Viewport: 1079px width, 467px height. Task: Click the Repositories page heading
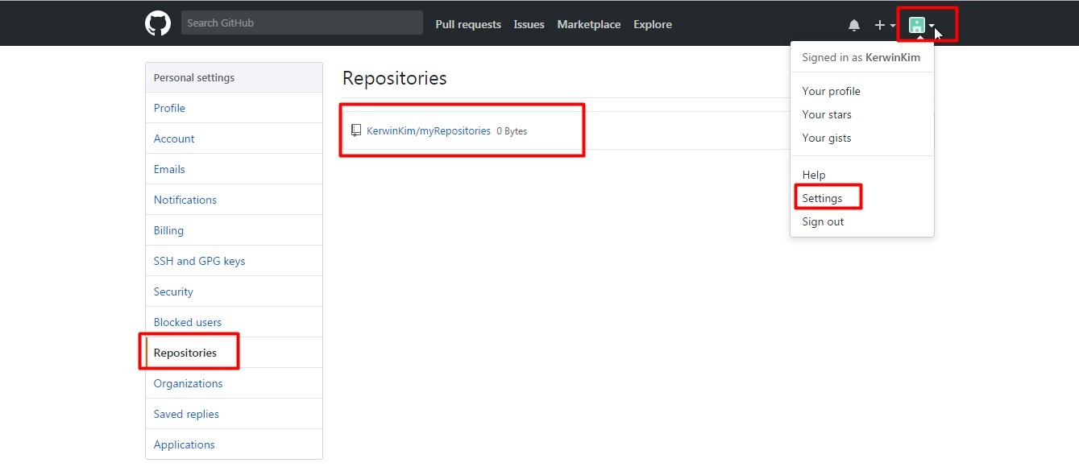point(395,78)
